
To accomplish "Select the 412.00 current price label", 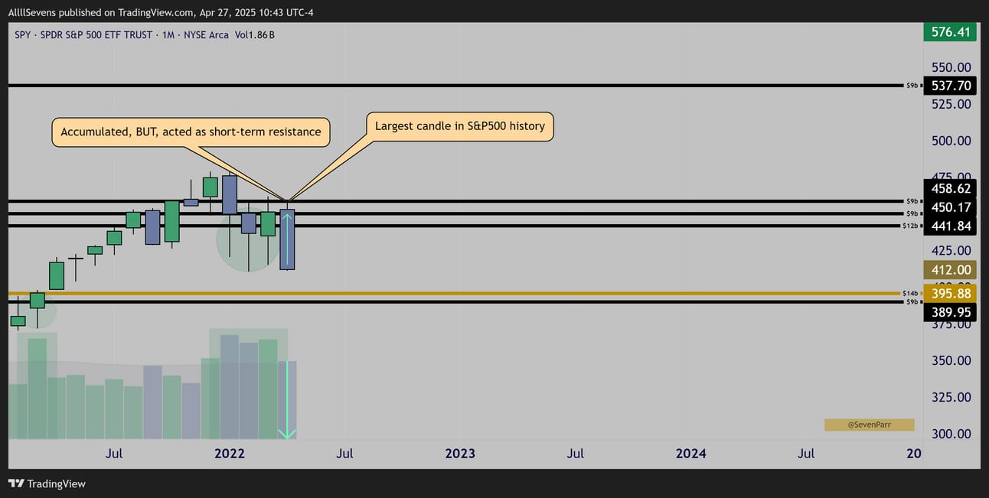I will pos(950,269).
